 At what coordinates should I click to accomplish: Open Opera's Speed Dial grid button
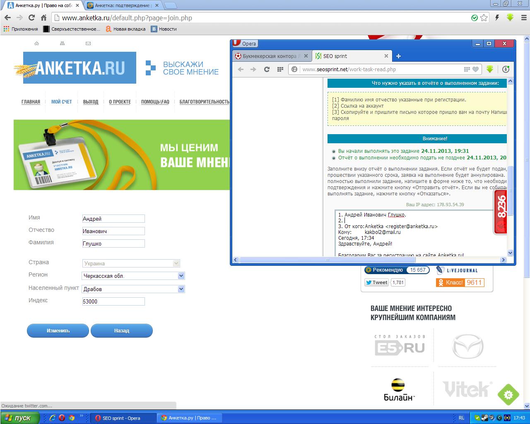pos(280,70)
